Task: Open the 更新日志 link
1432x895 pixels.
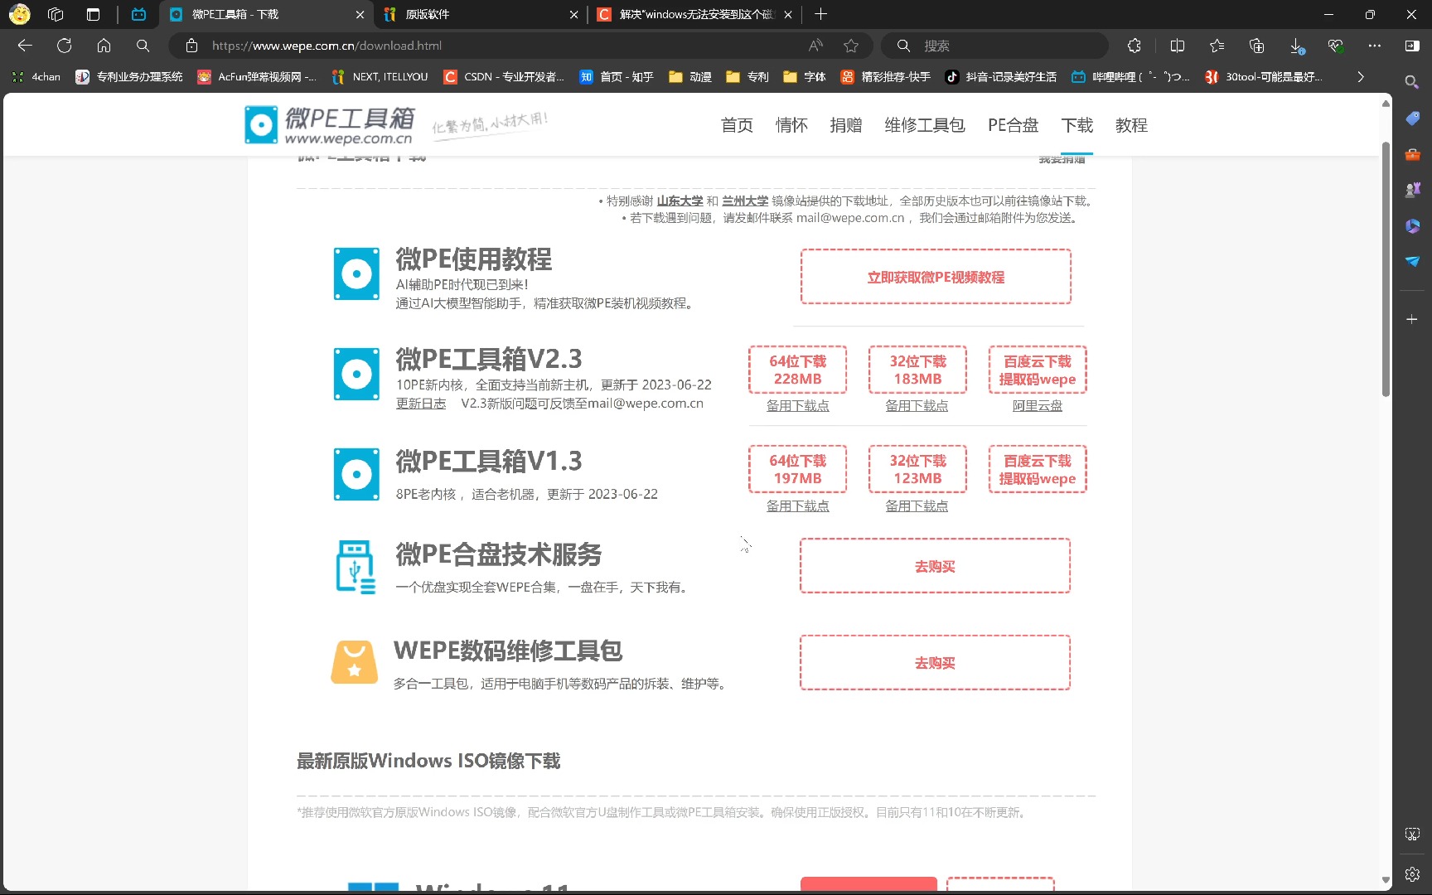Action: point(421,404)
